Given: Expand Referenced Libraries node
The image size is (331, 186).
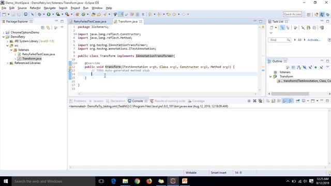Looking at the screenshot, I should click(x=7, y=63).
